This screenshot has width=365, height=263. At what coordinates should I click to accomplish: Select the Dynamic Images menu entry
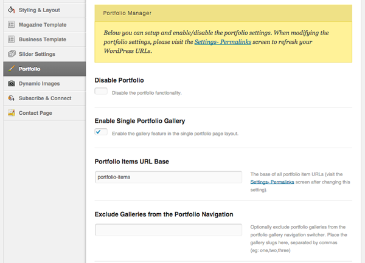[44, 84]
